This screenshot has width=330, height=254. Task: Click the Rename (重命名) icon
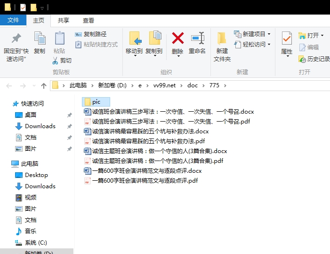[x=197, y=38]
